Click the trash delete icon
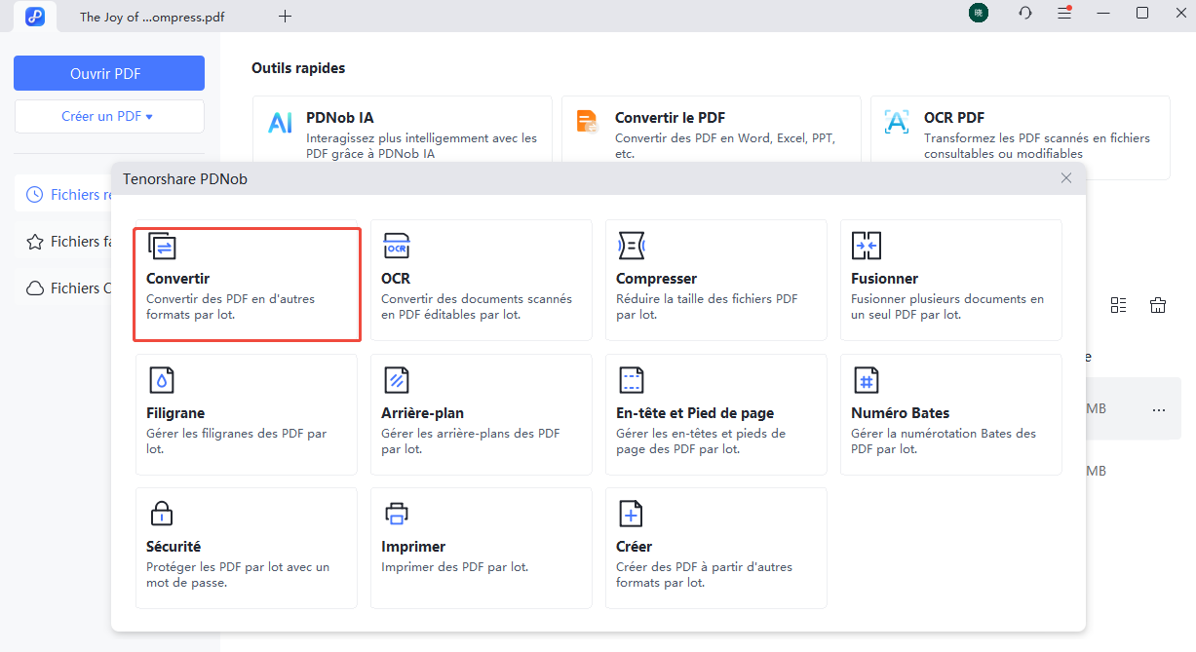Screen dimensions: 1196x652 [1158, 305]
